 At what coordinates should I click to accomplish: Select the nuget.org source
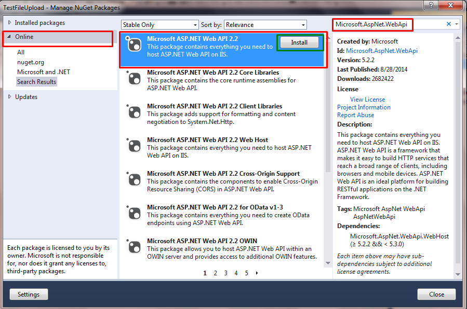tap(31, 62)
